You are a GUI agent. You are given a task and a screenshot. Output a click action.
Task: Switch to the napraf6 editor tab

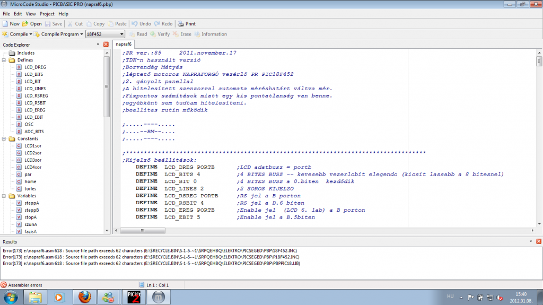(x=124, y=44)
